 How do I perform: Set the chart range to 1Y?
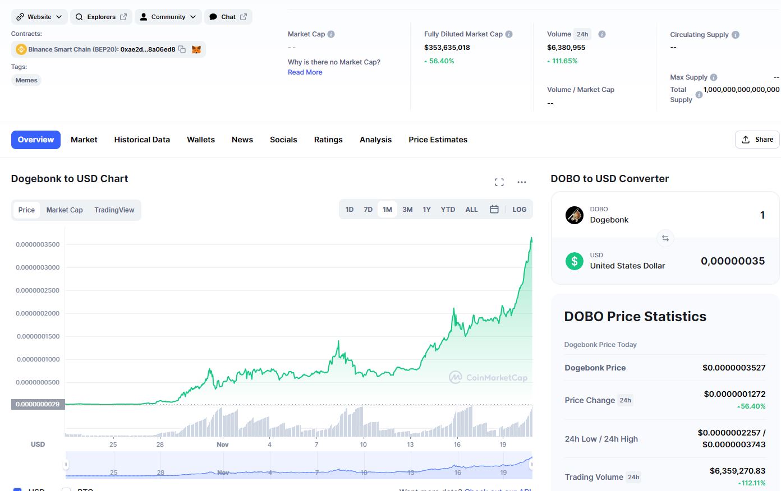click(x=427, y=210)
